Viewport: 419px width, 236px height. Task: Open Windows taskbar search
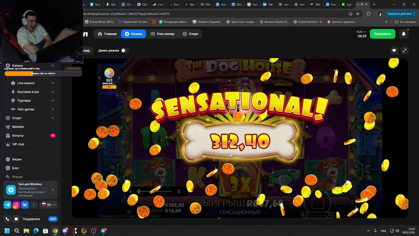tap(17, 231)
